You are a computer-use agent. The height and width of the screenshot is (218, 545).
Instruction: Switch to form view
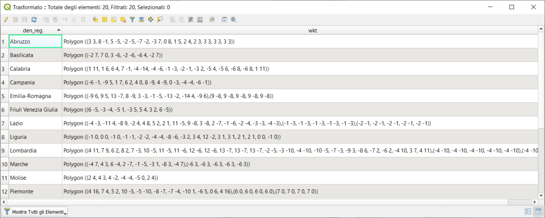(x=527, y=212)
